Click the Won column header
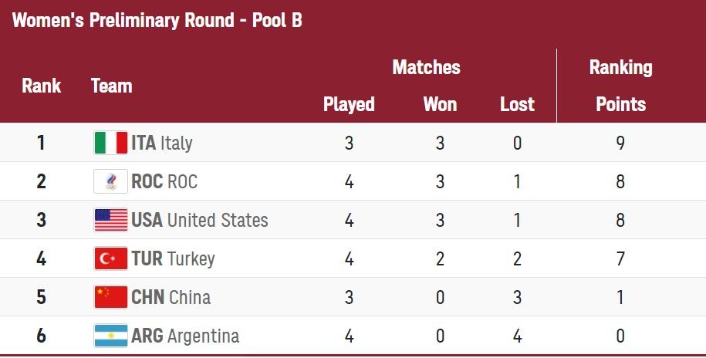The height and width of the screenshot is (358, 706). 440,104
